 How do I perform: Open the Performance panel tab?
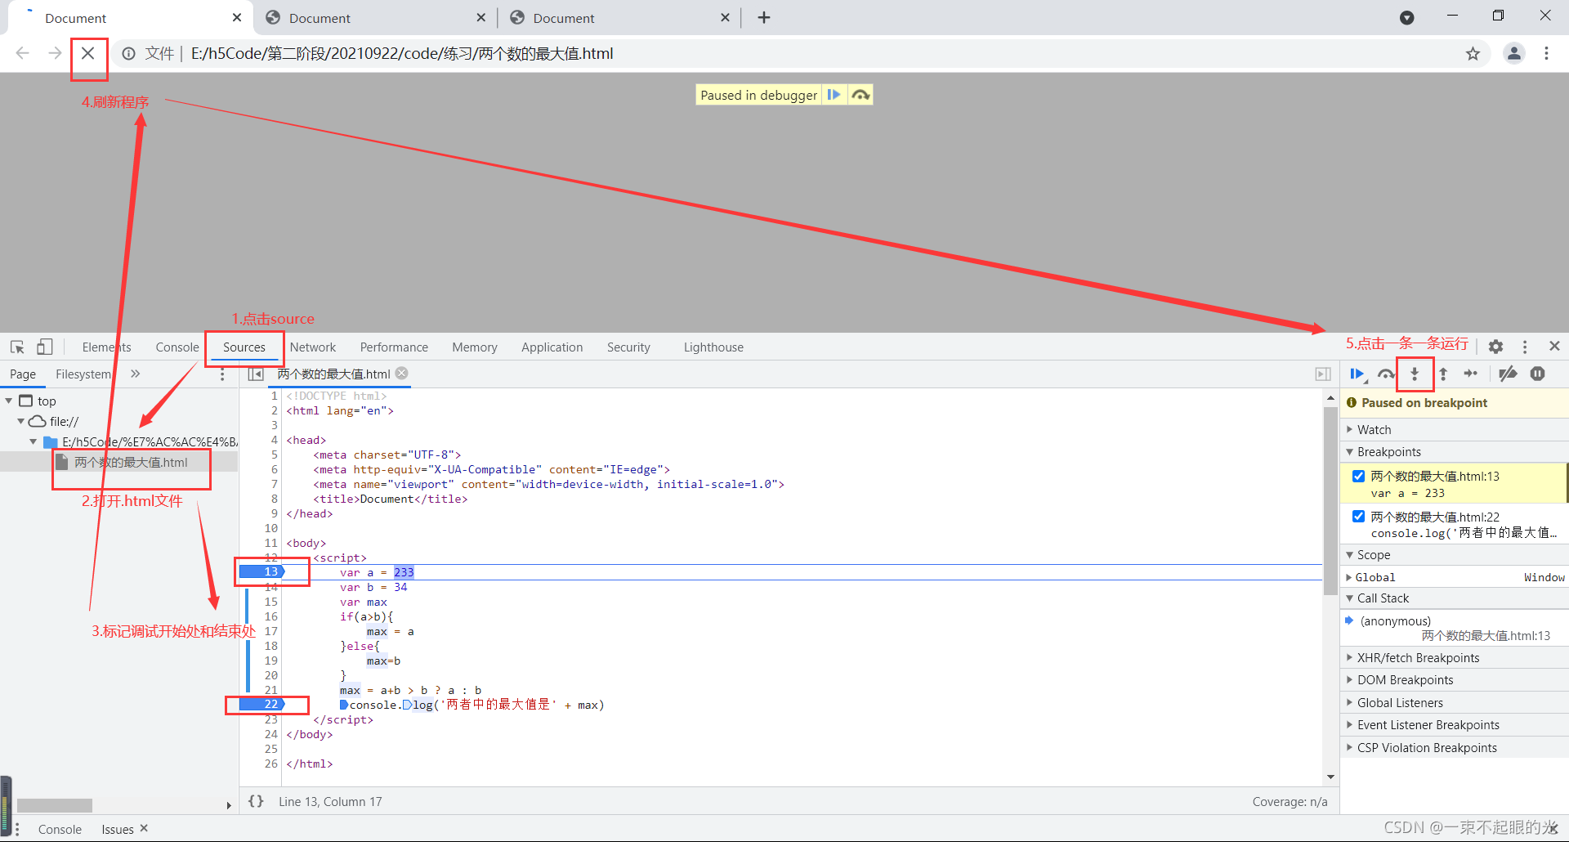pos(394,347)
